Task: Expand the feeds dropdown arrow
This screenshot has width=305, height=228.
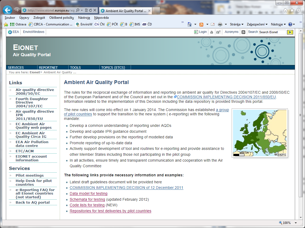Action: (207, 25)
